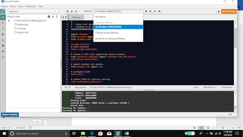Open the project selector dropdown showing gesture
Screen dimensions: 243x137
click(x=33, y=11)
